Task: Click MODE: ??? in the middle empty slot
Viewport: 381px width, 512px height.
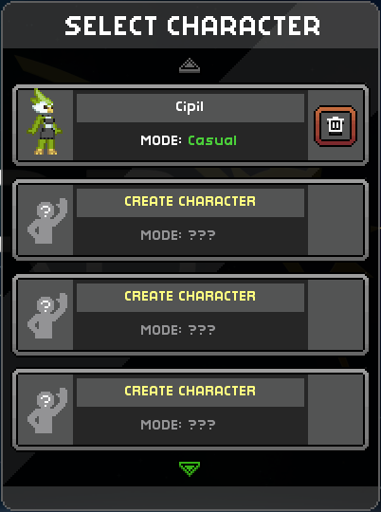Action: pos(178,330)
